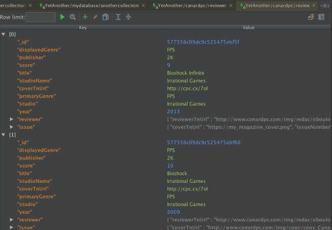This screenshot has width=332, height=230.
Task: Click the pencil edit icon
Action: [95, 17]
